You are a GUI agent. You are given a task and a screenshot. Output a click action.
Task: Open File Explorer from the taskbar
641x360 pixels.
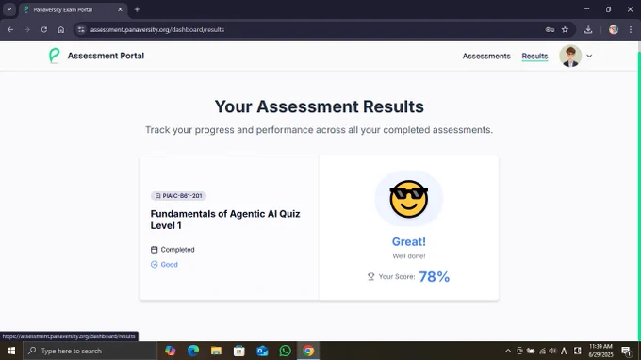click(216, 351)
